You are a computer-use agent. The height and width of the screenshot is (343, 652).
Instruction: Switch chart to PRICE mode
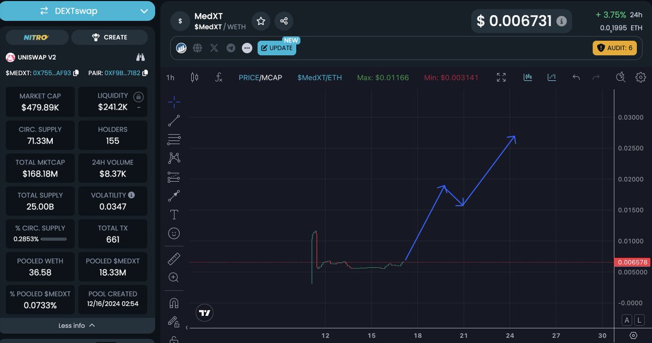(248, 78)
